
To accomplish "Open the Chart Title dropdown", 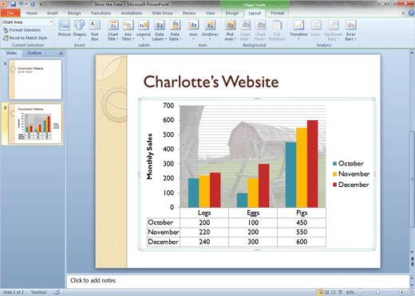I will click(113, 30).
